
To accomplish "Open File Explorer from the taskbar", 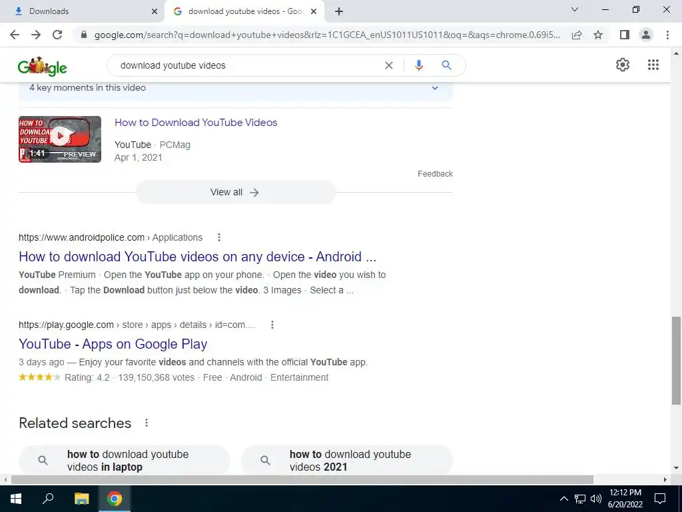I will coord(81,499).
